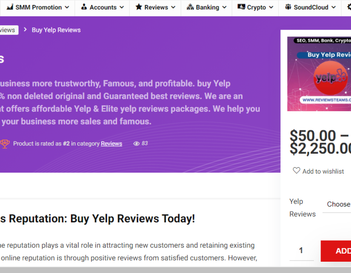This screenshot has width=351, height=273.
Task: Click the SoundCloud menu icon
Action: [288, 7]
